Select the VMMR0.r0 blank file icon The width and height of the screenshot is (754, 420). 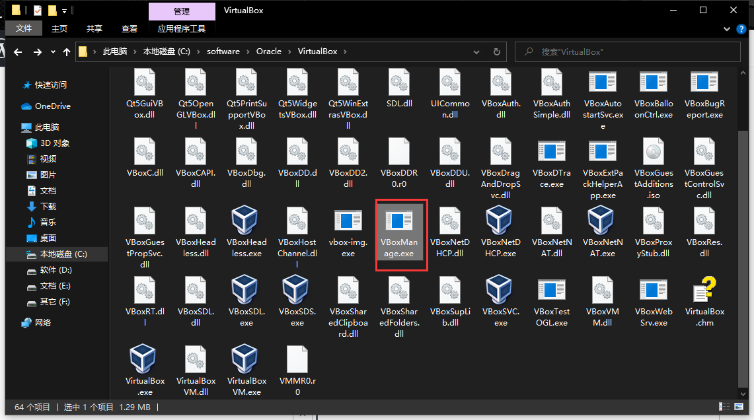[x=297, y=359]
